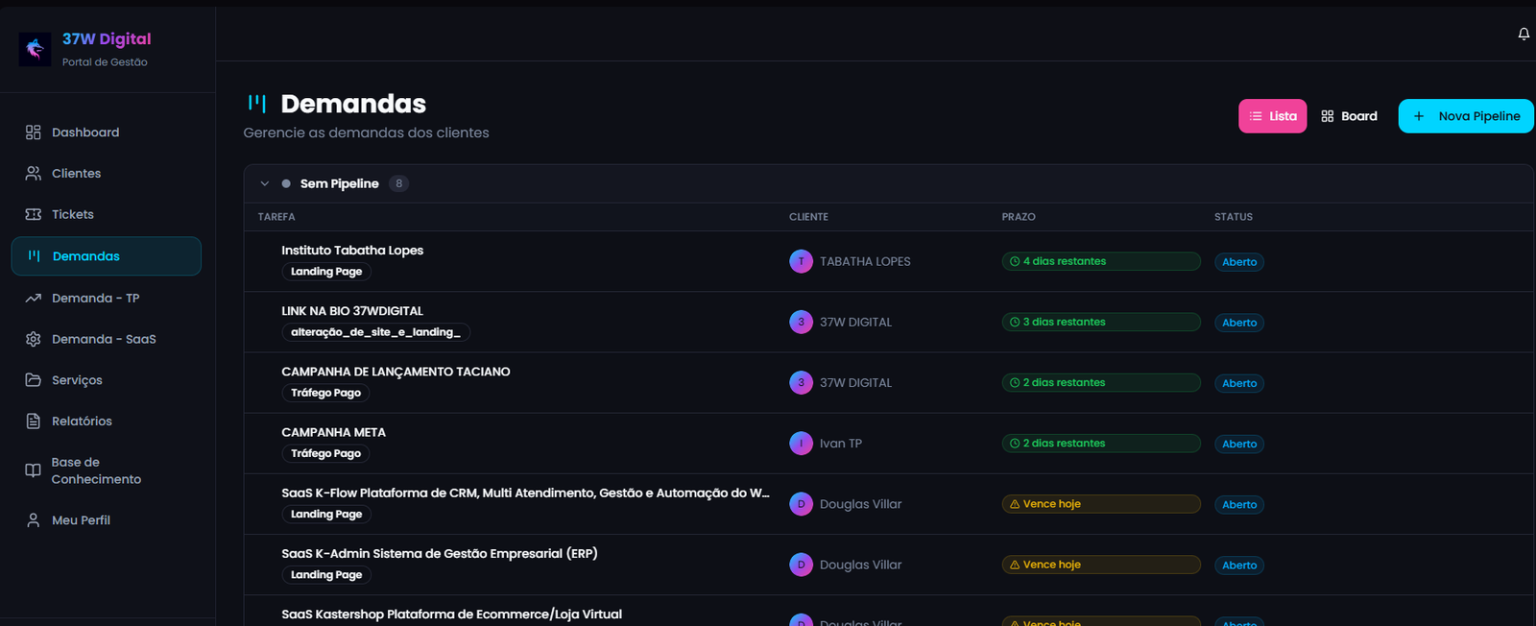Click the '4 dias restantes' deadline bar
The image size is (1536, 626).
tap(1100, 261)
